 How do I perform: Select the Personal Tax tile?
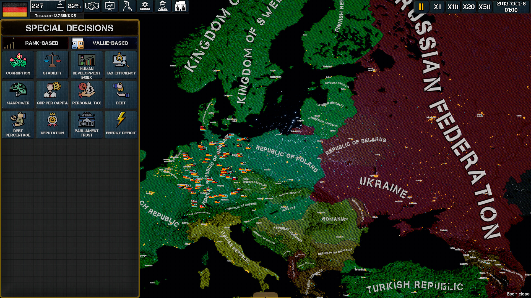(x=87, y=94)
